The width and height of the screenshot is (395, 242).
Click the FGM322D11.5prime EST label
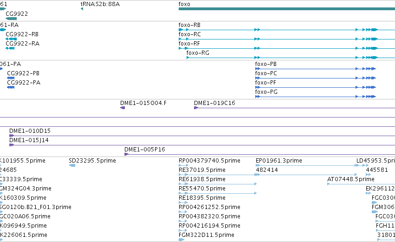[206, 235]
